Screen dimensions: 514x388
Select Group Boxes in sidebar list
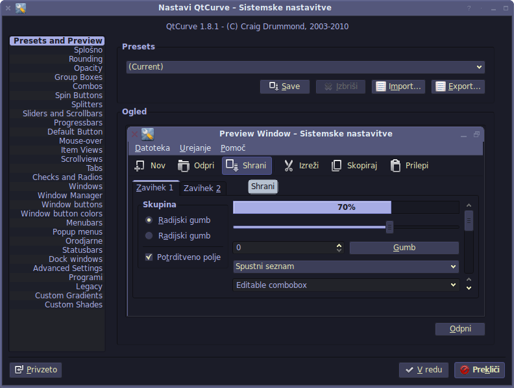point(57,77)
